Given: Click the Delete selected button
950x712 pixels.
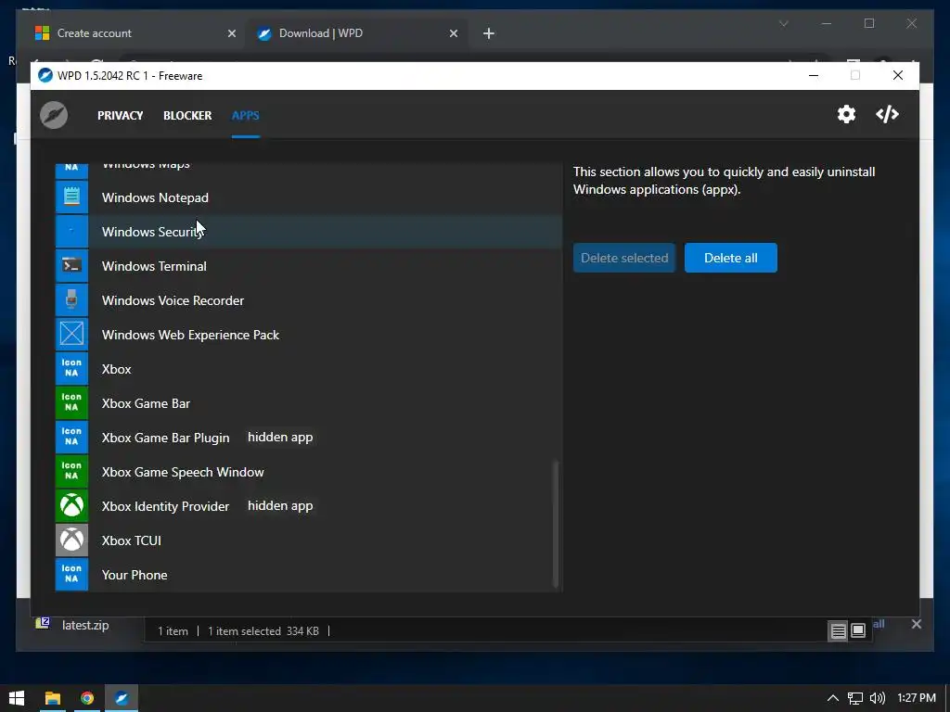Looking at the screenshot, I should pyautogui.click(x=624, y=258).
